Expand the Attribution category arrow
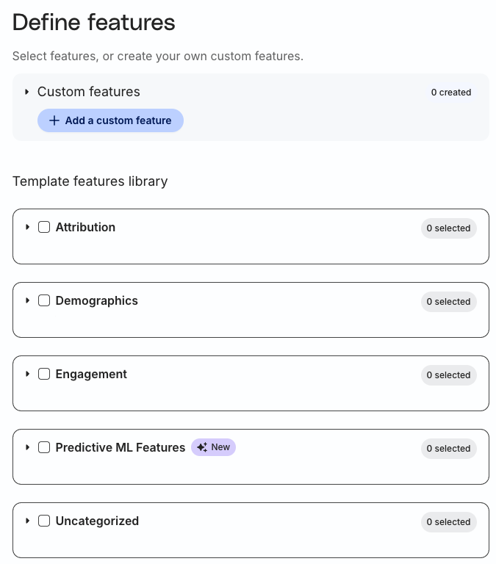This screenshot has height=564, width=496. [27, 227]
